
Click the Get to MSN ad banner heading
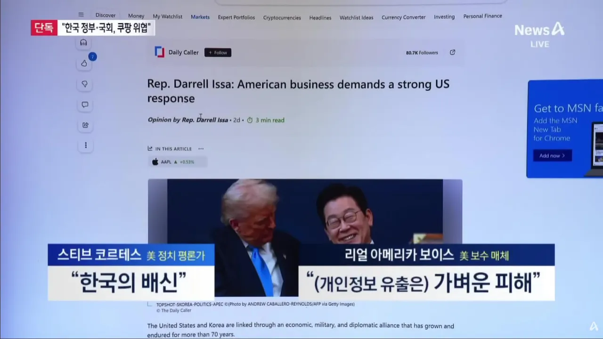click(x=568, y=108)
